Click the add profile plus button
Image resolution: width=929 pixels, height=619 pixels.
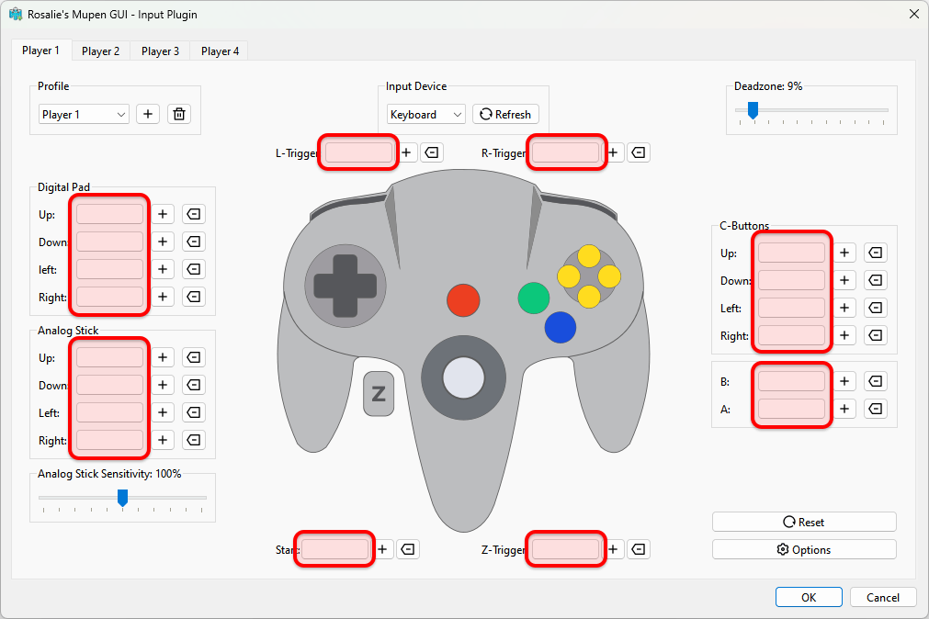point(148,115)
